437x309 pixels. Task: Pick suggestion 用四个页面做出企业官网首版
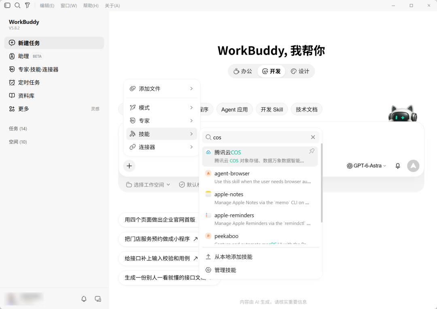(x=160, y=220)
